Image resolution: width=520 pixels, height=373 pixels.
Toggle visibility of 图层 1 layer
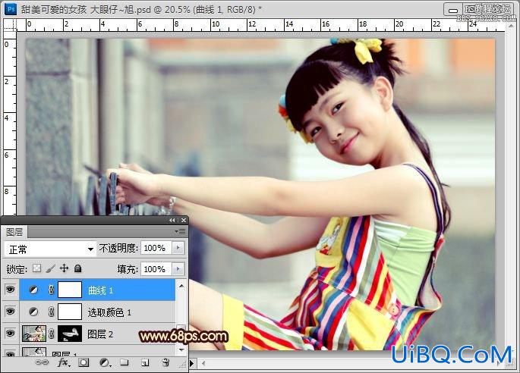[x=11, y=354]
